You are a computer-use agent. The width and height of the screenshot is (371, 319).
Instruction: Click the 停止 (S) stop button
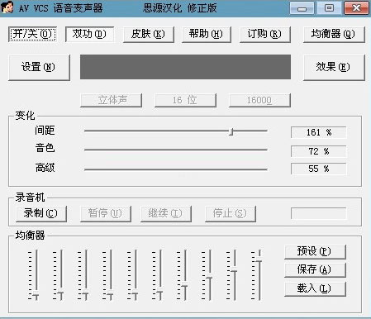click(231, 213)
